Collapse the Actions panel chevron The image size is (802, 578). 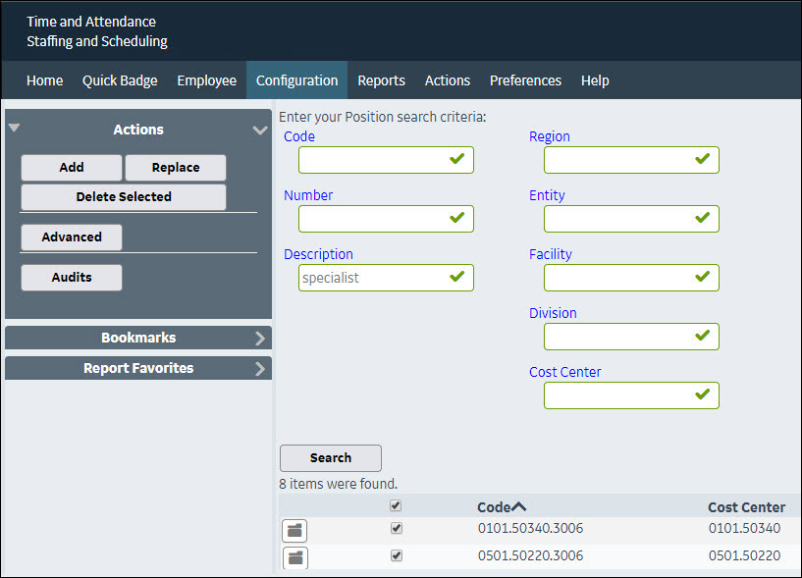[260, 130]
